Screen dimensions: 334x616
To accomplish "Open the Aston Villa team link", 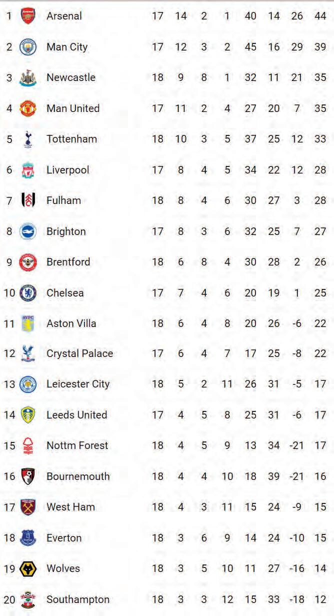I will click(71, 323).
